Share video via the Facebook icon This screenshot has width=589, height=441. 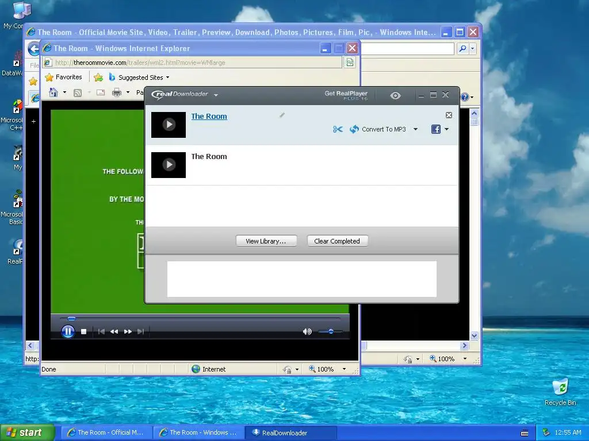tap(436, 129)
